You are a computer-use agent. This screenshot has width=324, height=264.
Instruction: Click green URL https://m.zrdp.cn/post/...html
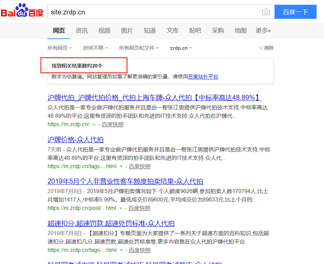coord(82,208)
